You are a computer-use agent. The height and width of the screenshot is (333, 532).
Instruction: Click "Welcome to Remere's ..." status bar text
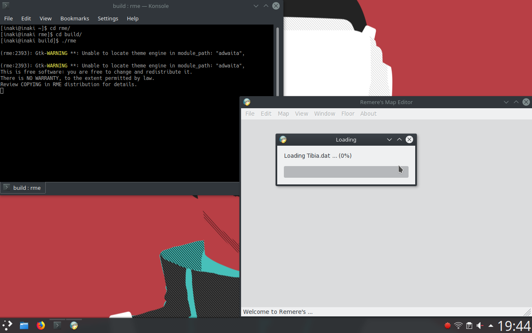[278, 312]
